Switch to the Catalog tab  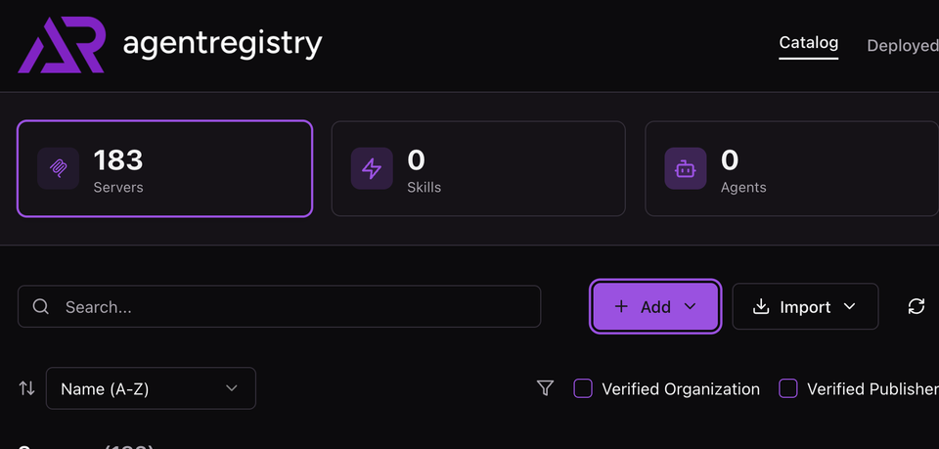(x=808, y=43)
